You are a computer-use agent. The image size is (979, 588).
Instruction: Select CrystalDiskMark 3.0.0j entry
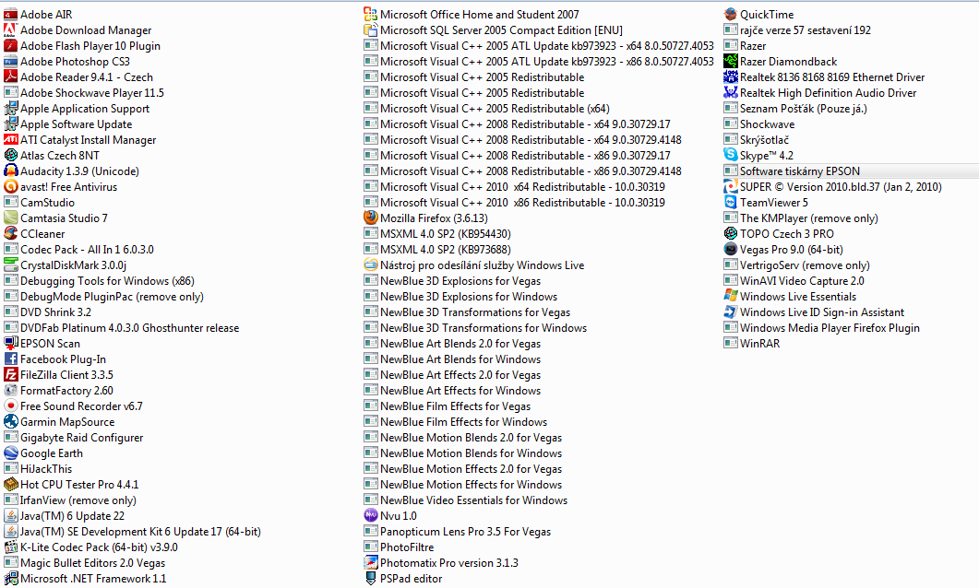tap(65, 265)
